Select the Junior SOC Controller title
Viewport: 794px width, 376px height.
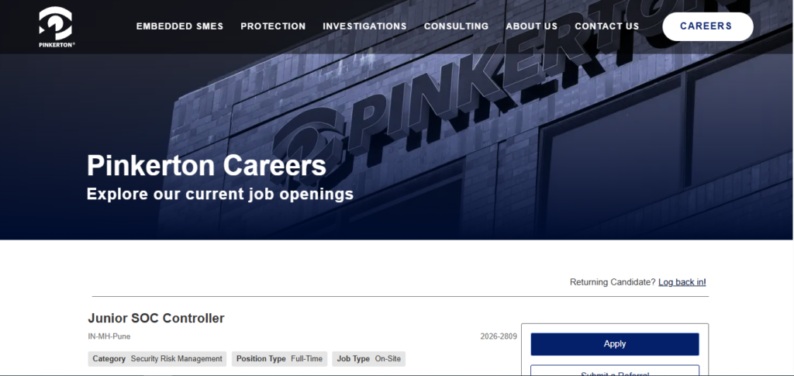coord(156,319)
